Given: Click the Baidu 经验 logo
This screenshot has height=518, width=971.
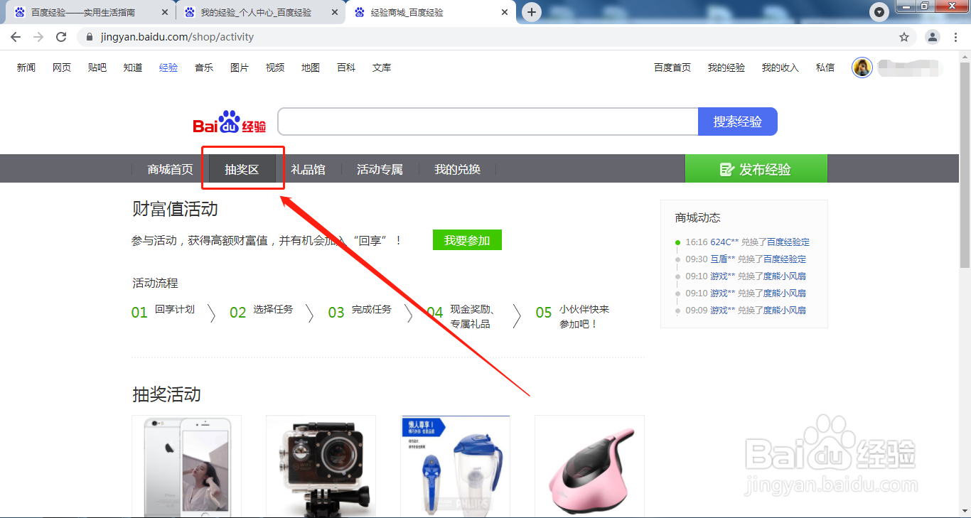Looking at the screenshot, I should point(230,122).
